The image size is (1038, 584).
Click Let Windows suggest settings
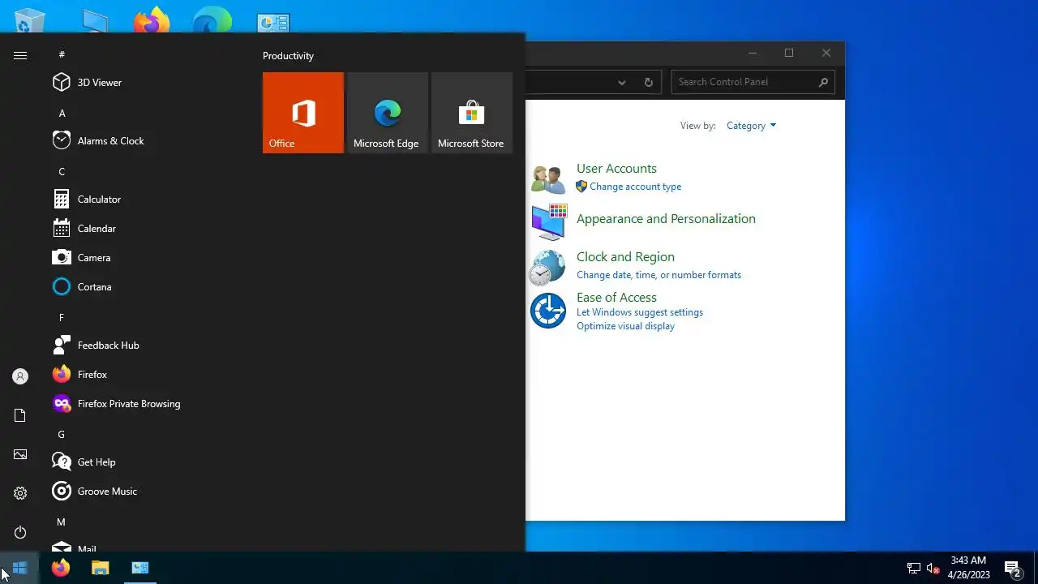coord(640,312)
